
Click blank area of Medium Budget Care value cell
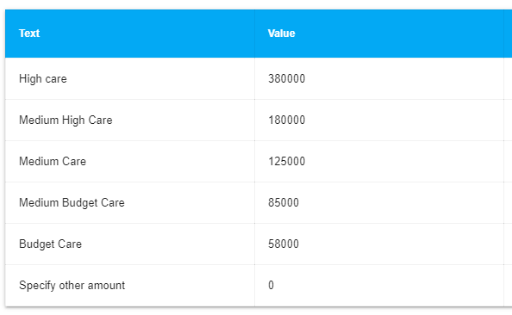[402, 202]
